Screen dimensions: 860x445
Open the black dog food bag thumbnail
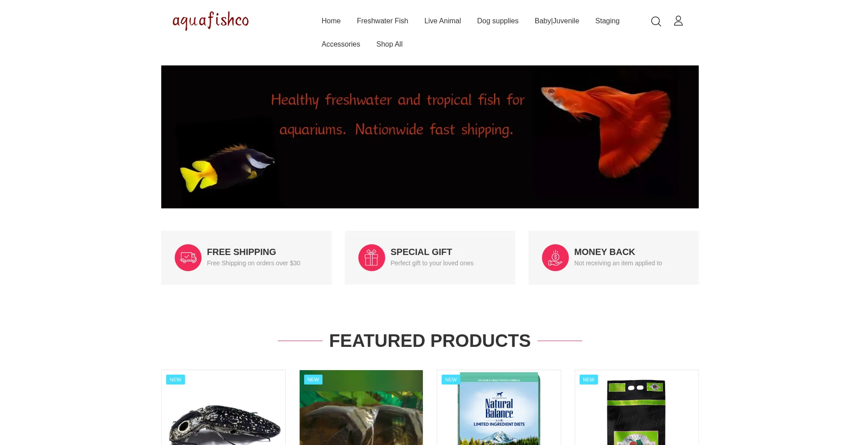(x=636, y=408)
